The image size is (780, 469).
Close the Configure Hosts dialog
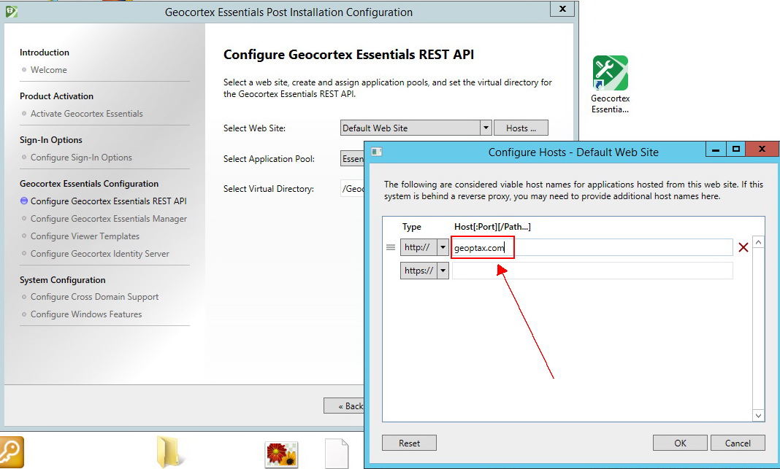[762, 149]
